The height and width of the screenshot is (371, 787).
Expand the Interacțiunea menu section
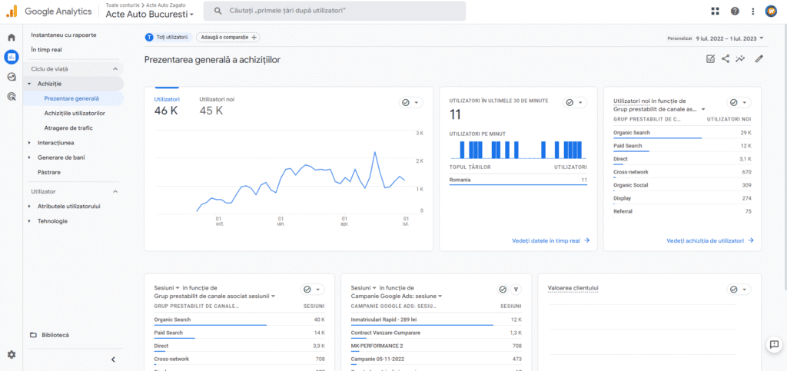point(55,143)
